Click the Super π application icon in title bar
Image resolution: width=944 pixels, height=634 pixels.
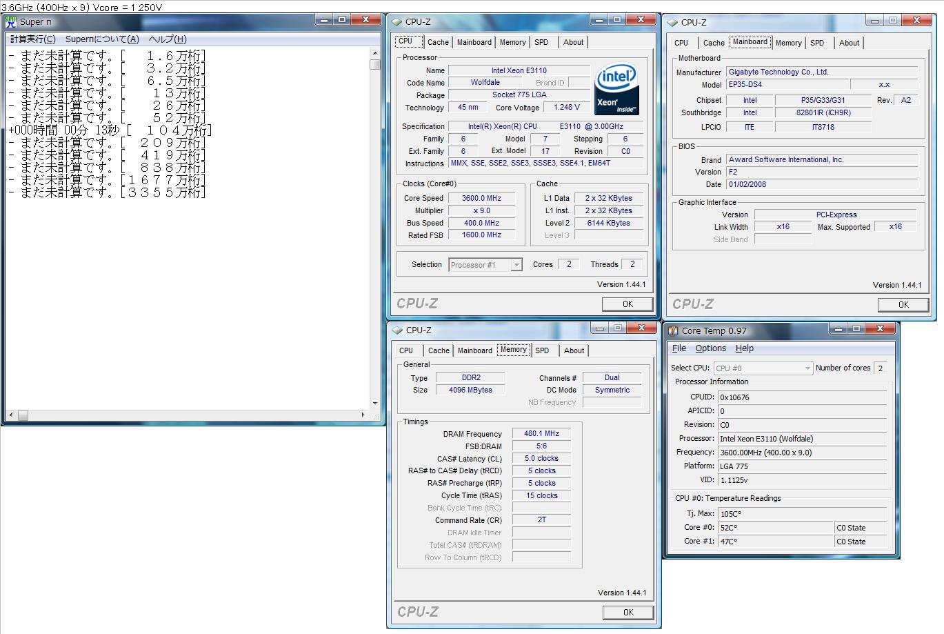pos(10,21)
